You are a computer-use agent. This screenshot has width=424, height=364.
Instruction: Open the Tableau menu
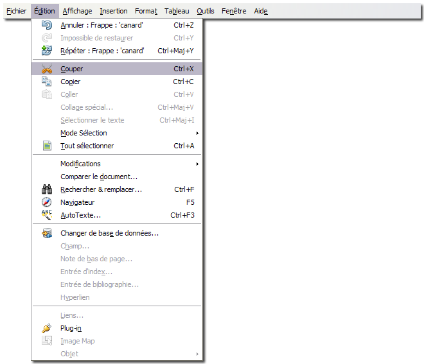tap(177, 11)
